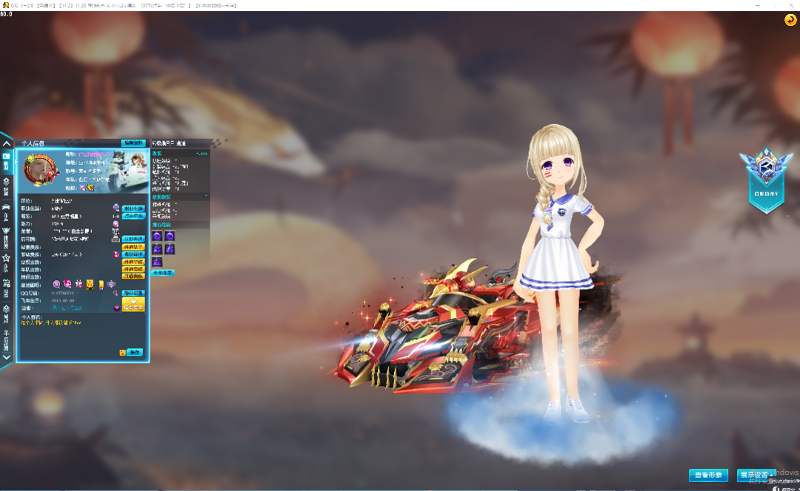Click the cyan button in the QQ number row

133,293
